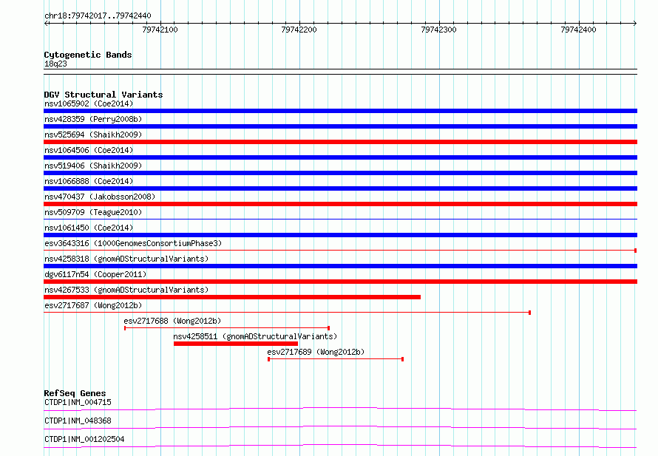Screen dimensions: 658x456
Task: Select the nsv519406 (Shaikh2009) label
Action: (x=93, y=166)
